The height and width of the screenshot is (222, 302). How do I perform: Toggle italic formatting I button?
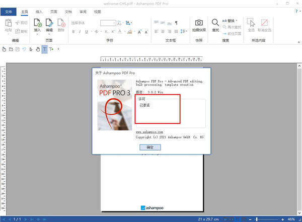tap(80, 32)
